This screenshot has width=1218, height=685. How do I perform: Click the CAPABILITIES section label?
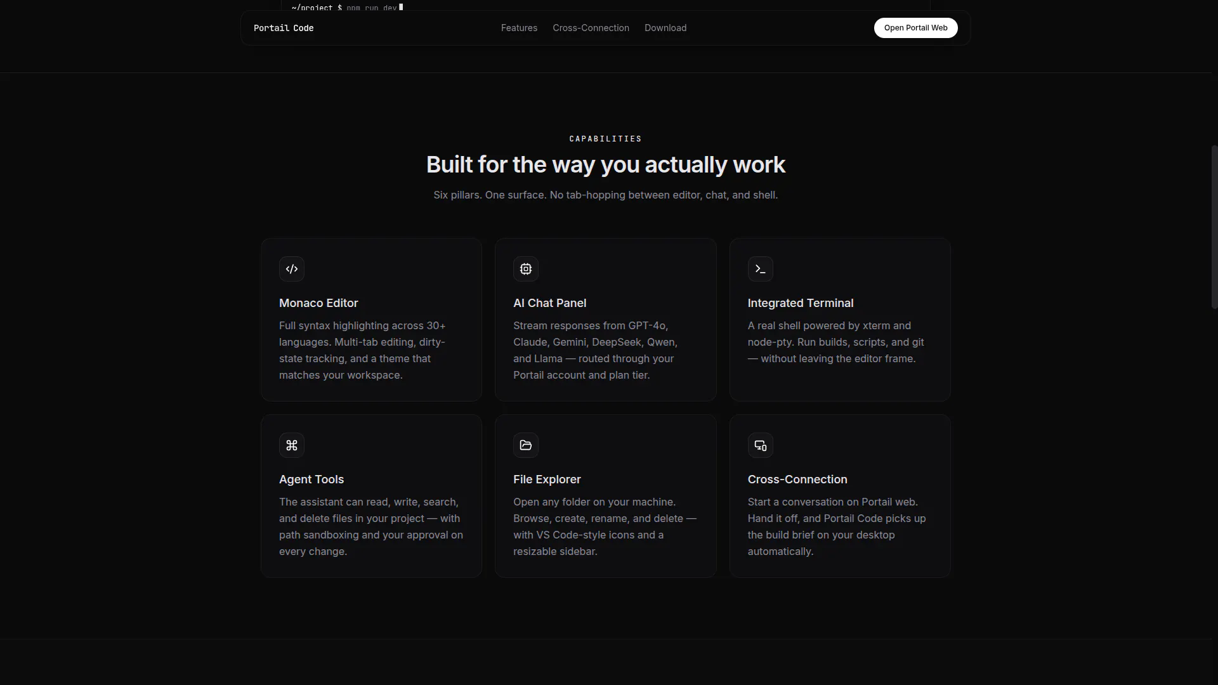tap(605, 139)
